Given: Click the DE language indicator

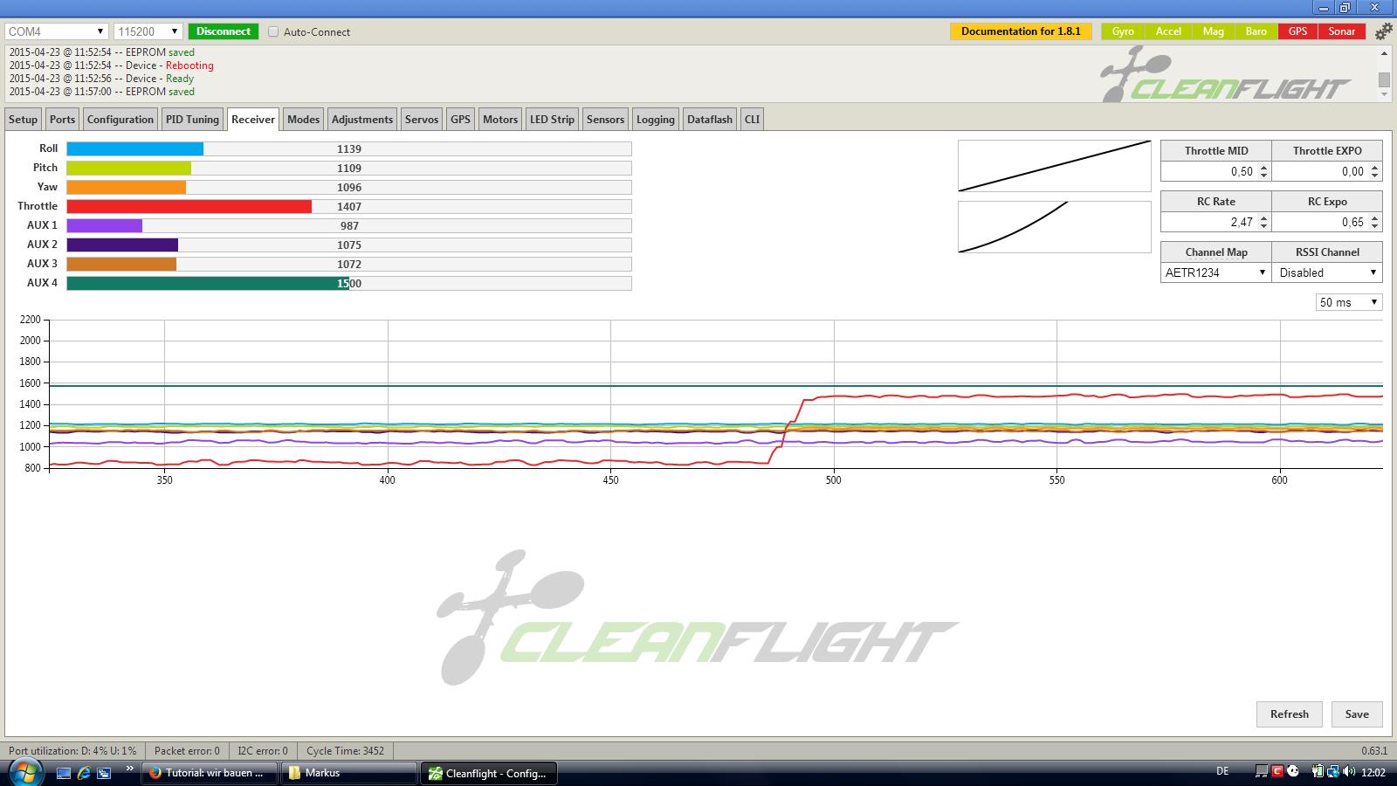Looking at the screenshot, I should 1222,771.
